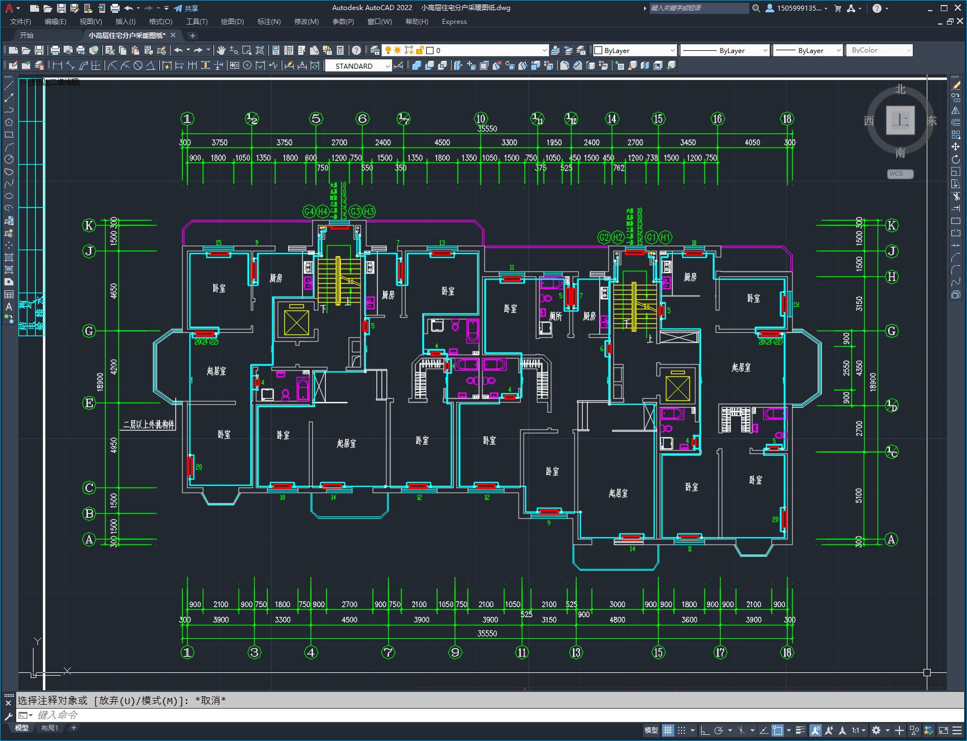
Task: Expand the signed-in user account dropdown
Action: [797, 8]
